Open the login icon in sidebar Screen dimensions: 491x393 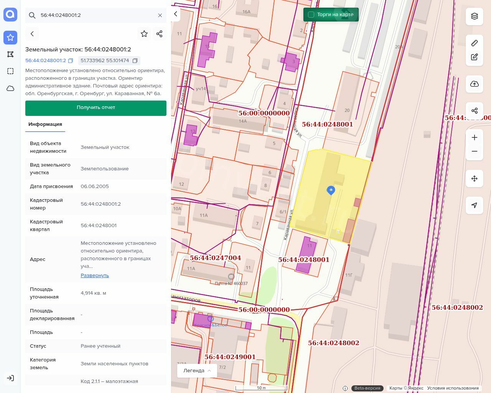[x=10, y=378]
